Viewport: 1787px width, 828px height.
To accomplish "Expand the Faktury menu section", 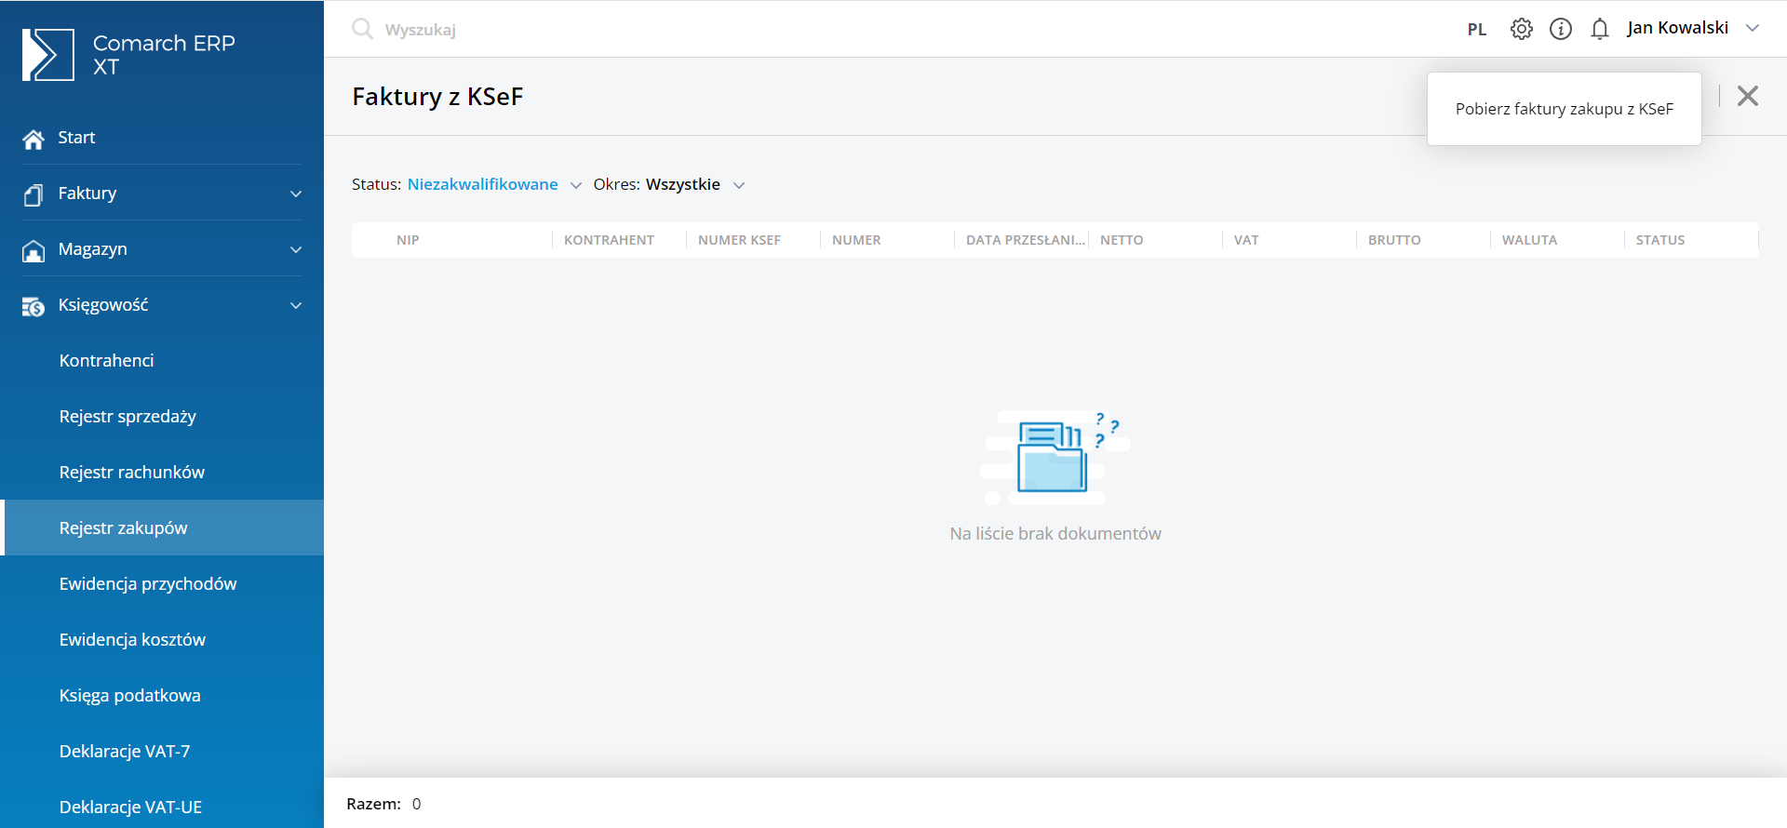I will [296, 194].
